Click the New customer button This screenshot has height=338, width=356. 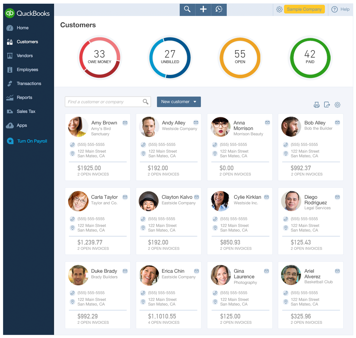[x=179, y=102]
